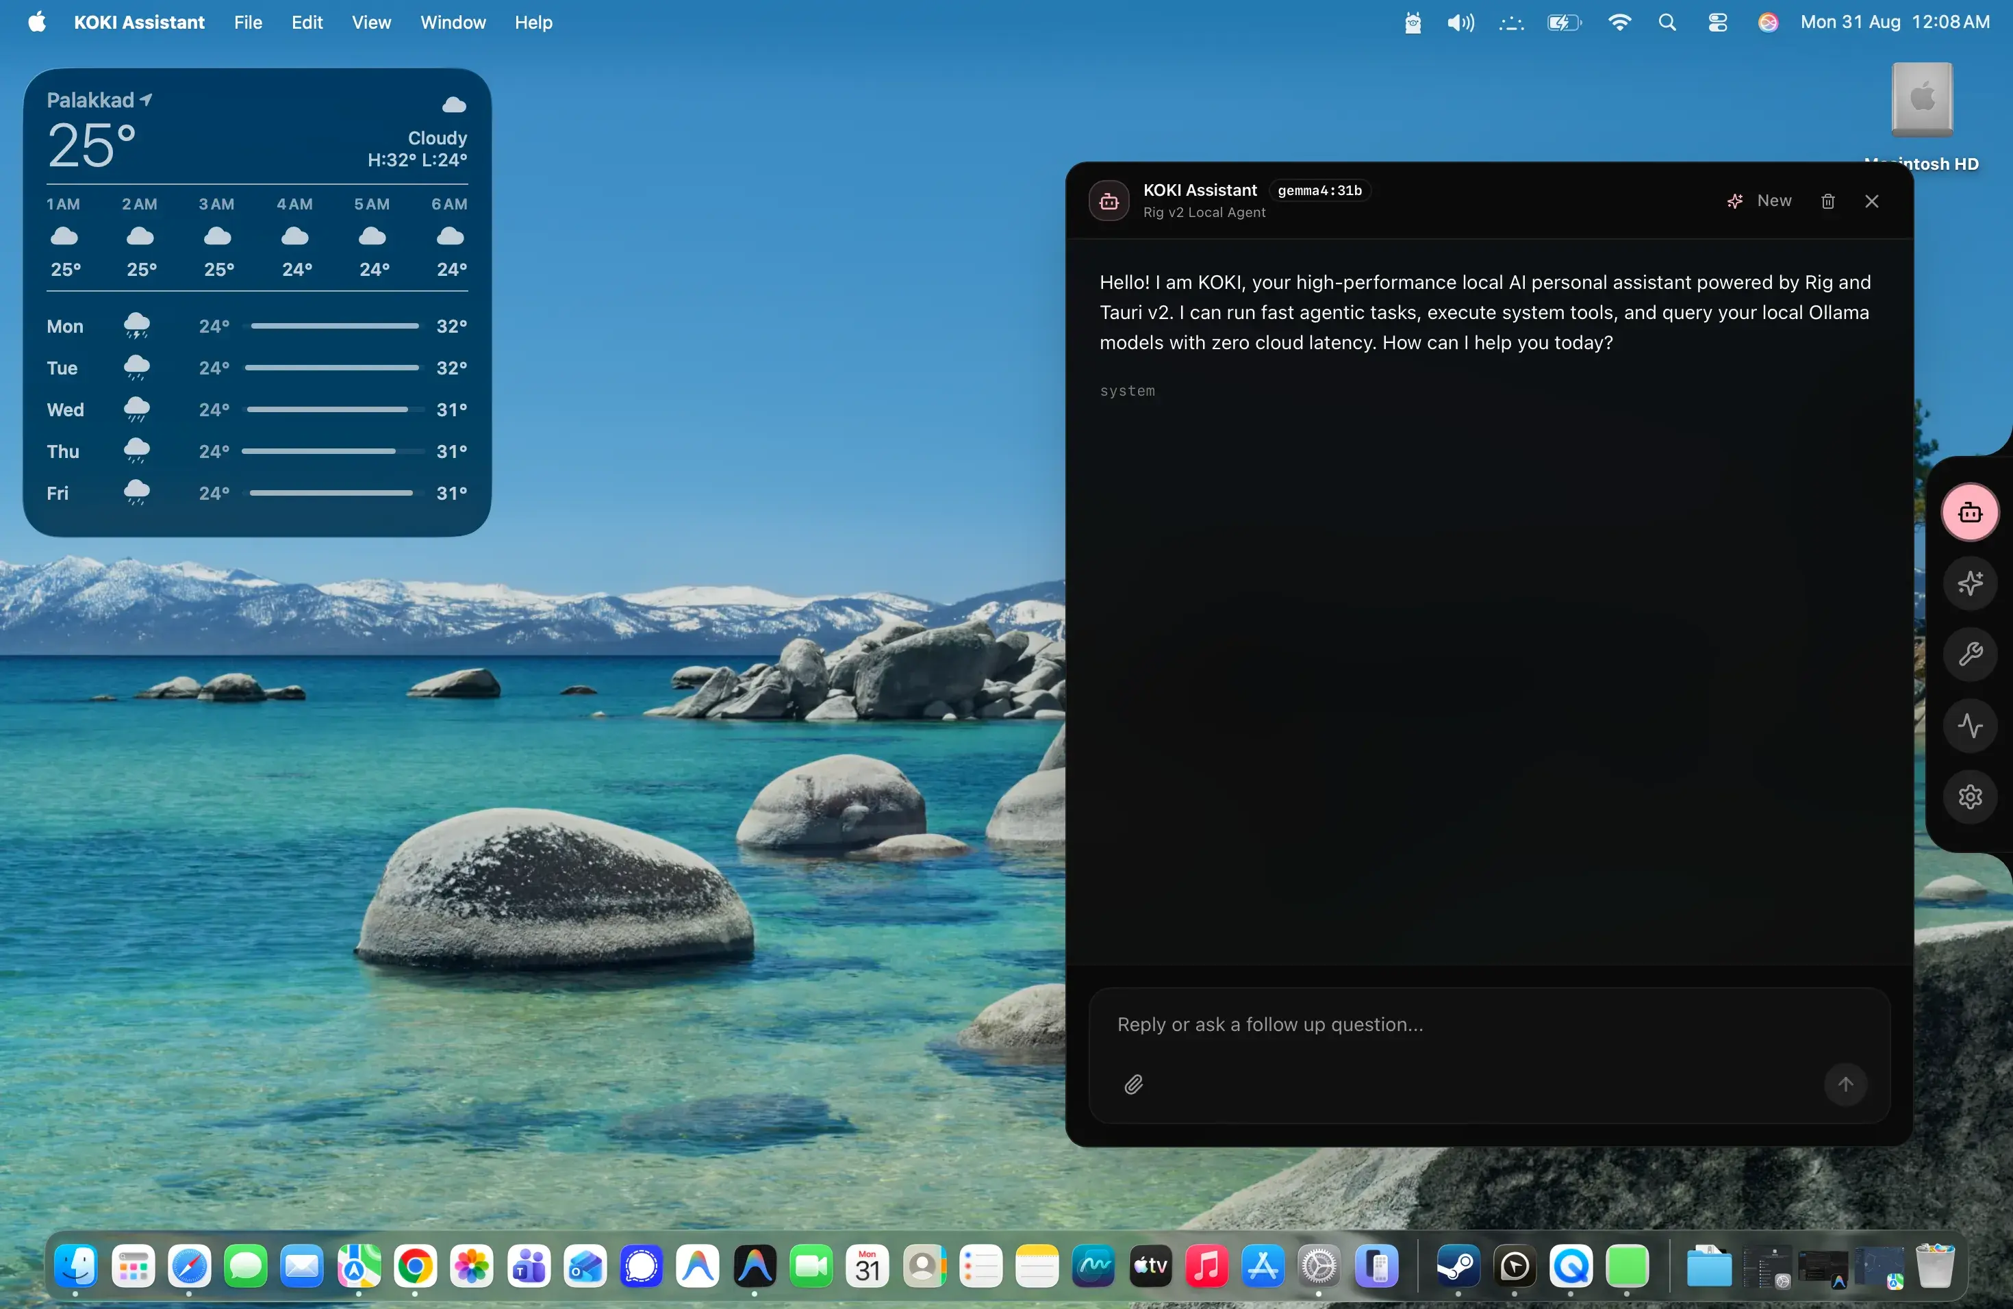This screenshot has height=1309, width=2013.
Task: Open Music app from the dock
Action: pos(1207,1267)
